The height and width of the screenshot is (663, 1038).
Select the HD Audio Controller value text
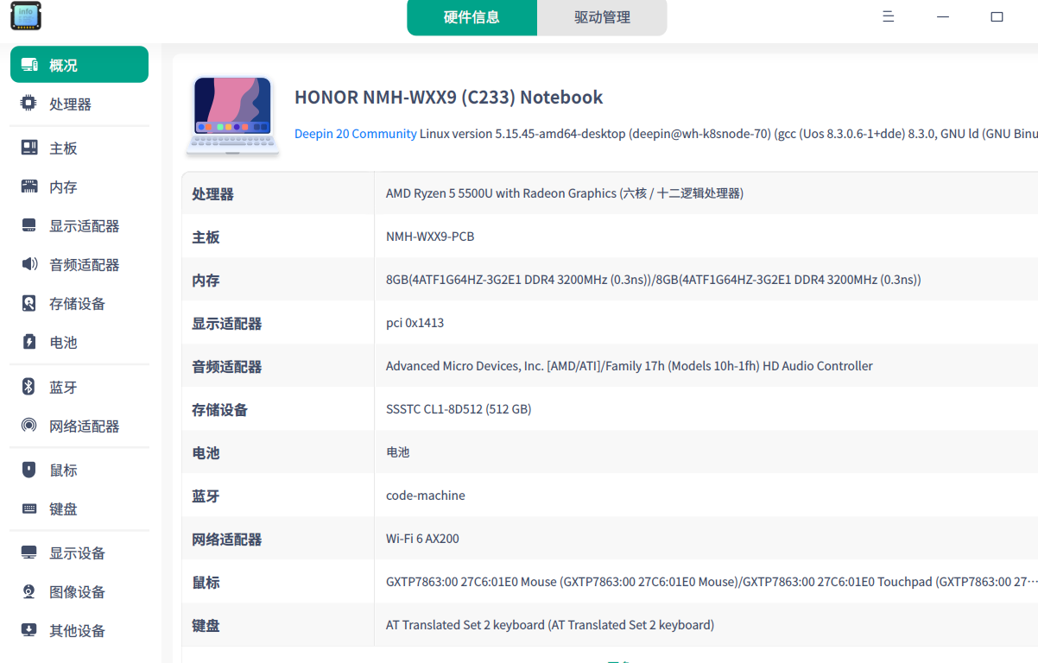click(630, 366)
